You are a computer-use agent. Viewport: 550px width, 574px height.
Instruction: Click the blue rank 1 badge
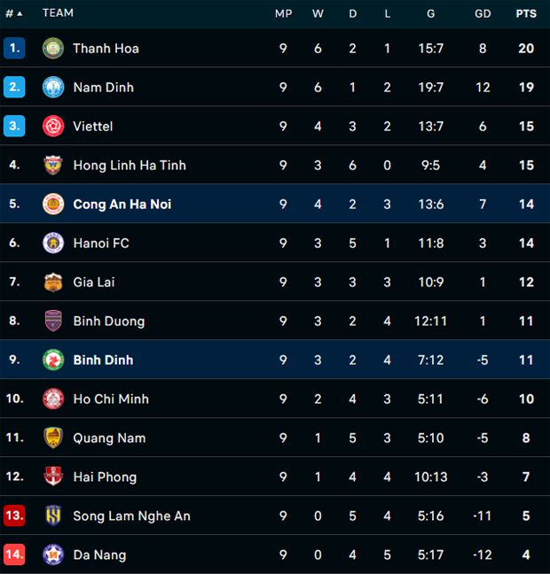tap(14, 49)
